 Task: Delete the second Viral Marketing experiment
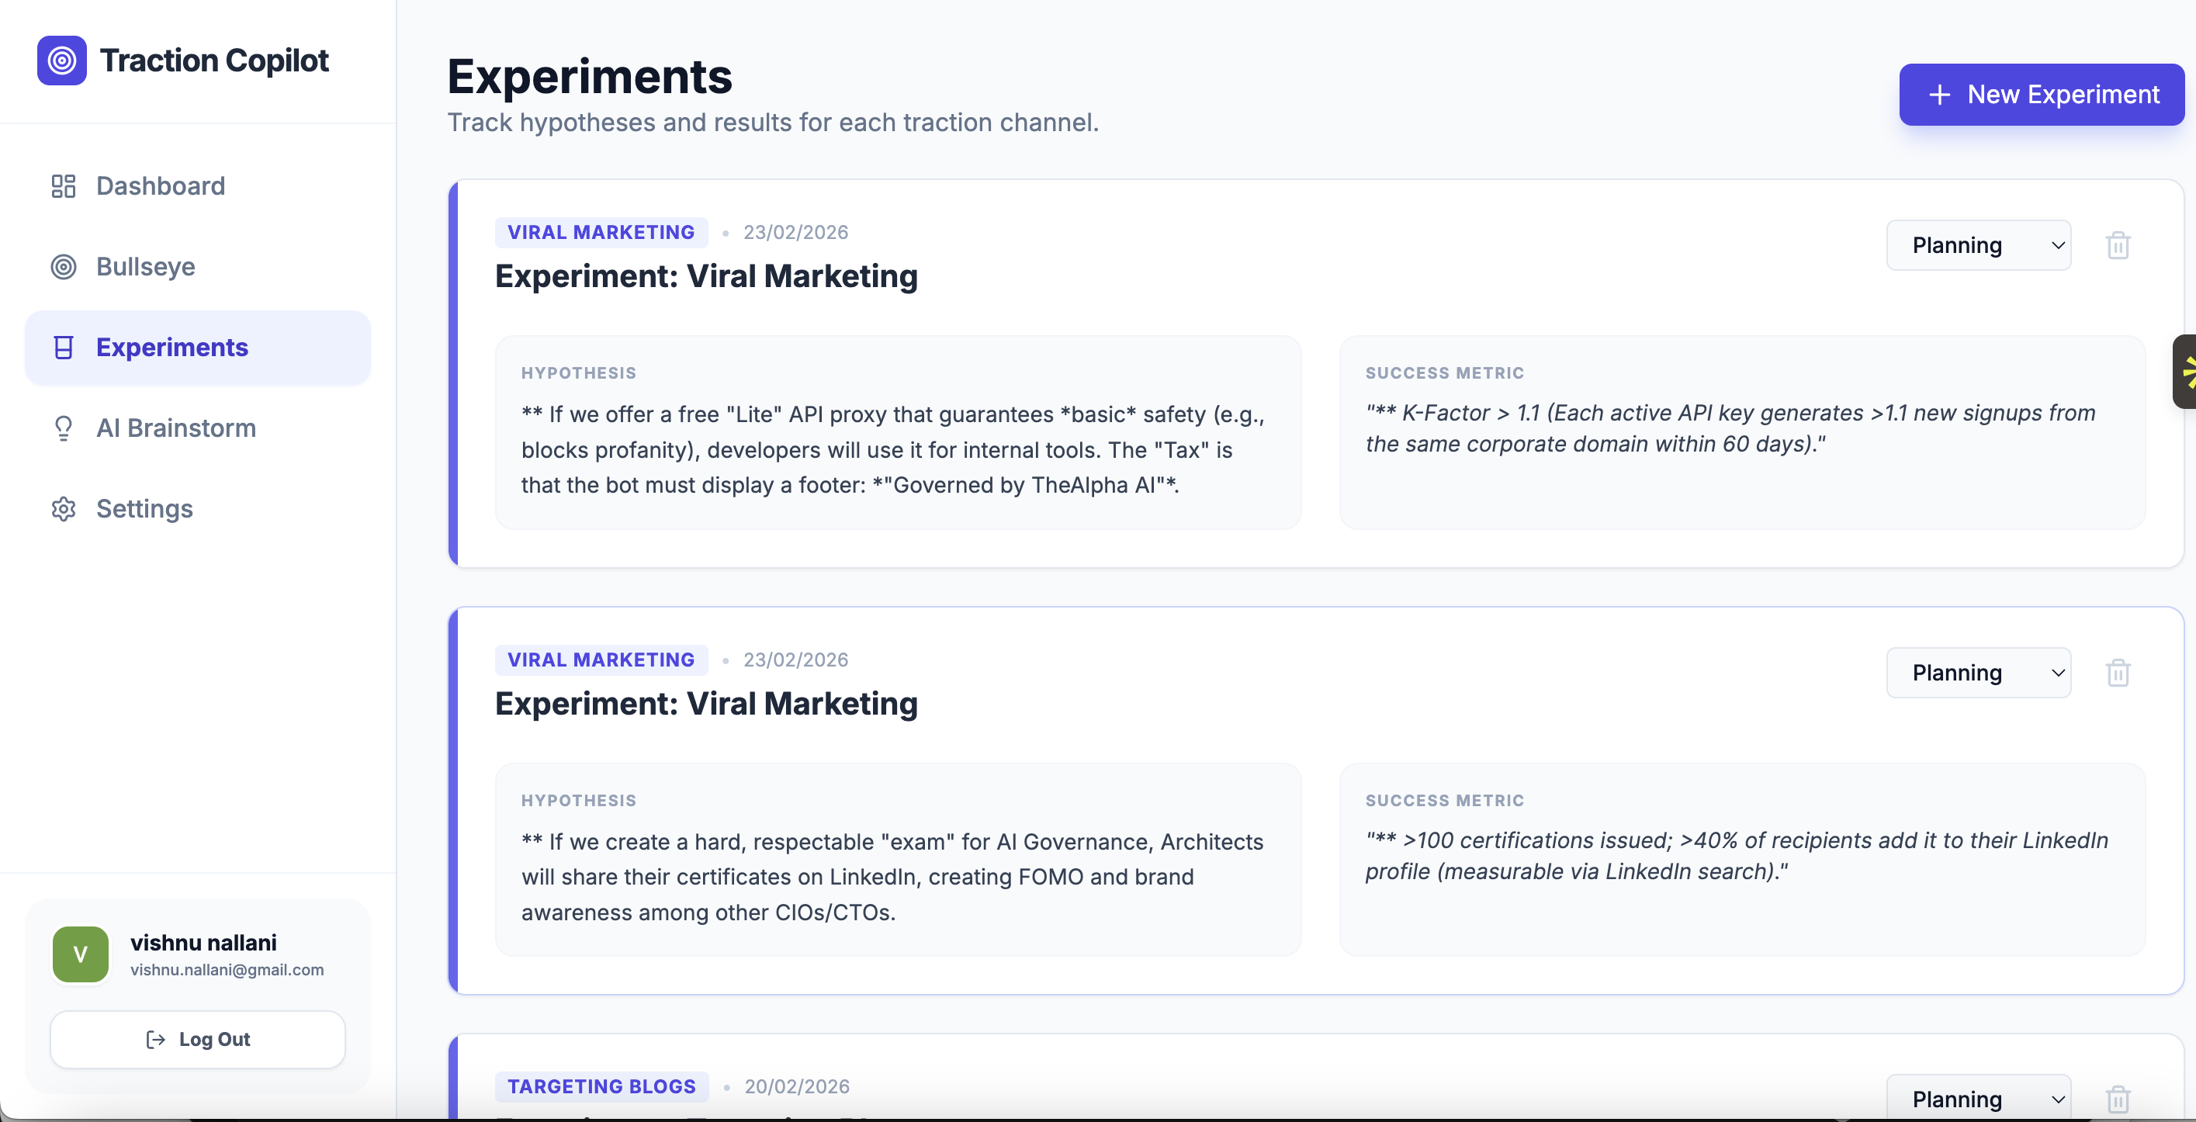[x=2118, y=673]
